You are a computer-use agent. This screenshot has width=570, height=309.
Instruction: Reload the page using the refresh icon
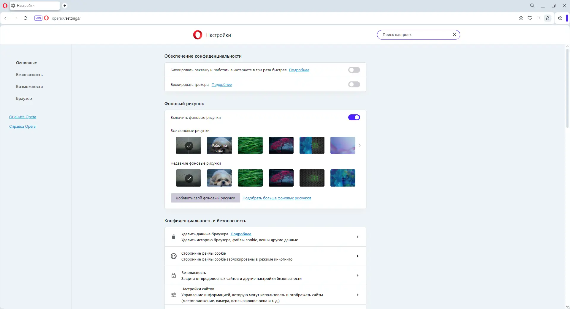tap(26, 18)
